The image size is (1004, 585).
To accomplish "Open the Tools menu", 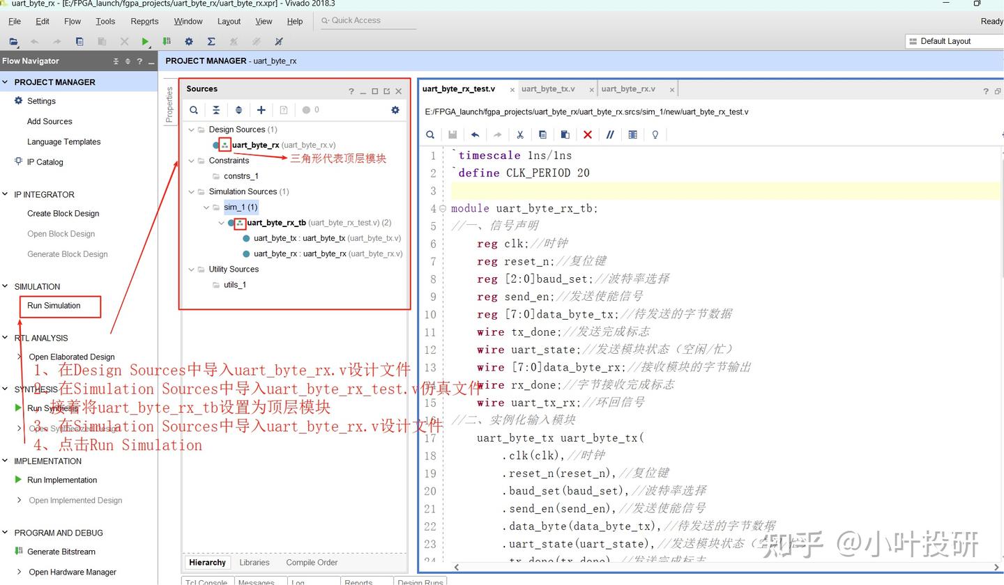I will (x=105, y=21).
